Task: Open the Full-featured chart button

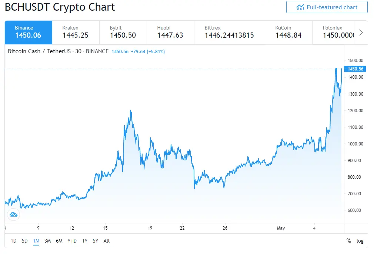Action: tap(327, 7)
